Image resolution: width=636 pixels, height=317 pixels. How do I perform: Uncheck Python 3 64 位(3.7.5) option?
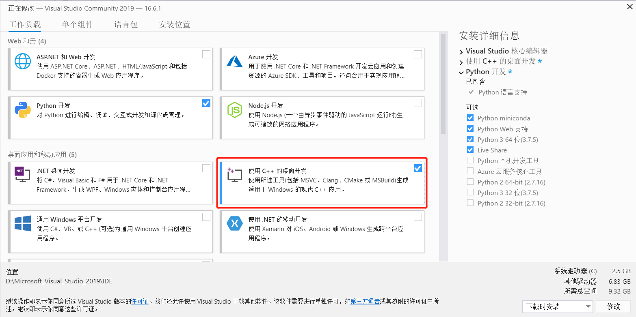coord(470,139)
